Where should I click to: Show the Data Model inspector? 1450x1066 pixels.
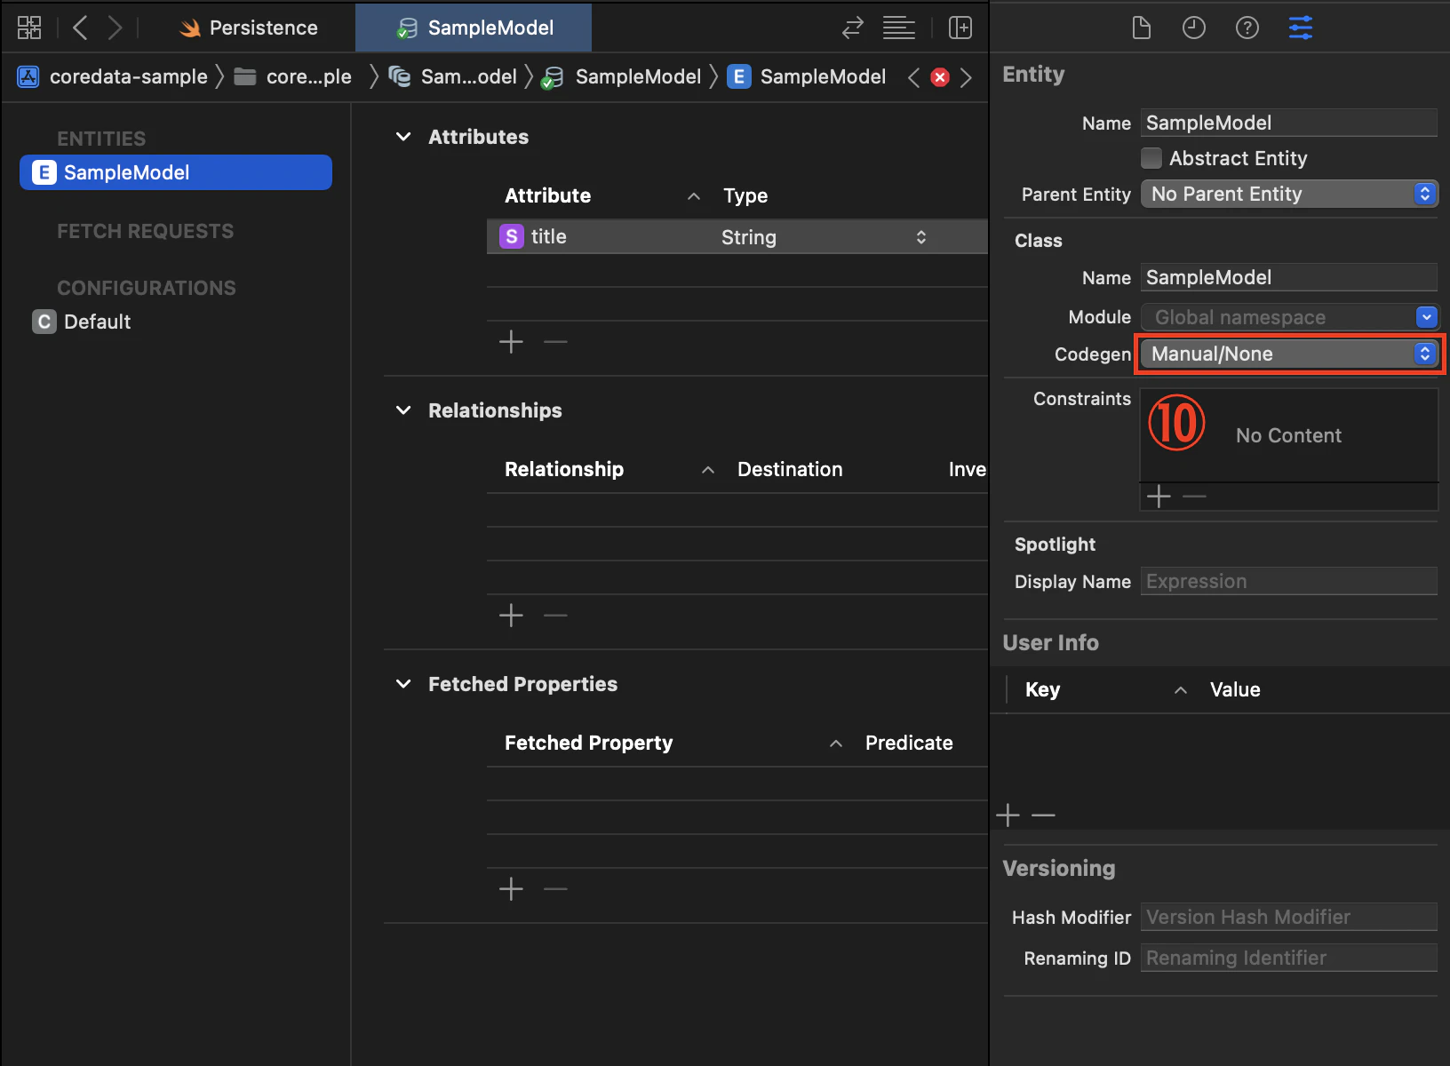click(x=1301, y=28)
